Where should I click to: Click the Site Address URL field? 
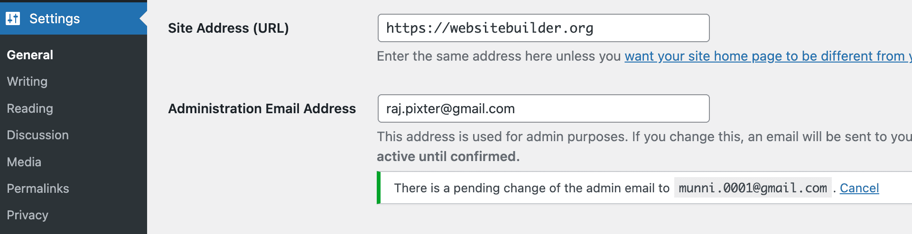click(x=543, y=28)
